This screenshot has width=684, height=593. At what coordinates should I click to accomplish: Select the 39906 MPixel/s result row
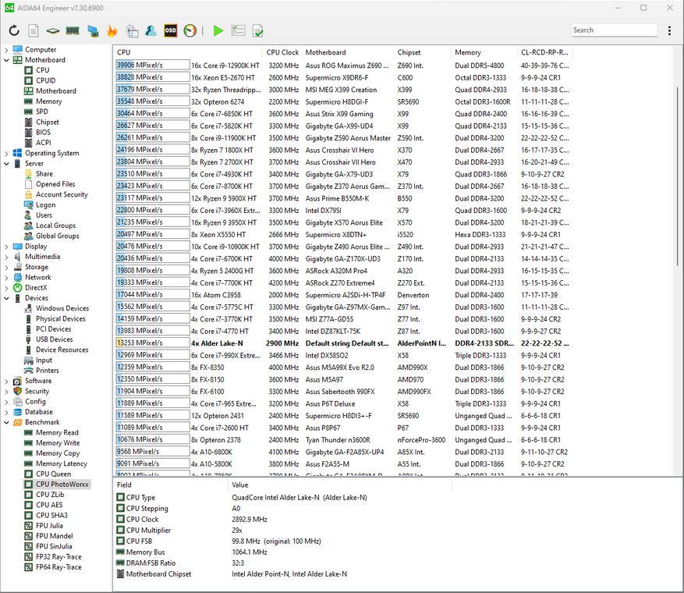[343, 66]
